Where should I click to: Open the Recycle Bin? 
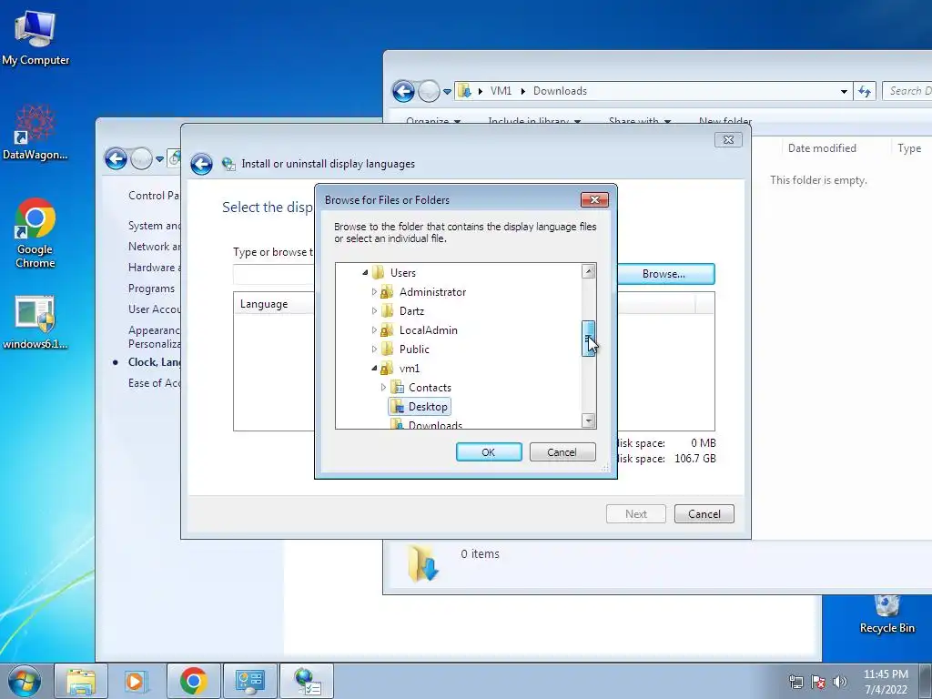pyautogui.click(x=886, y=614)
